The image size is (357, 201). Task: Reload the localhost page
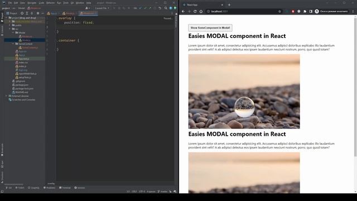pyautogui.click(x=195, y=11)
